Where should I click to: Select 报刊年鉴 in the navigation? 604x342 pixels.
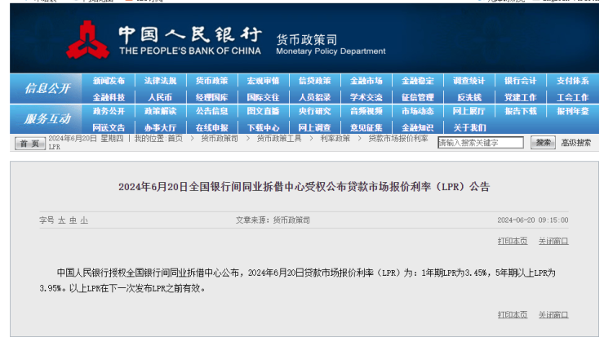[x=573, y=111]
